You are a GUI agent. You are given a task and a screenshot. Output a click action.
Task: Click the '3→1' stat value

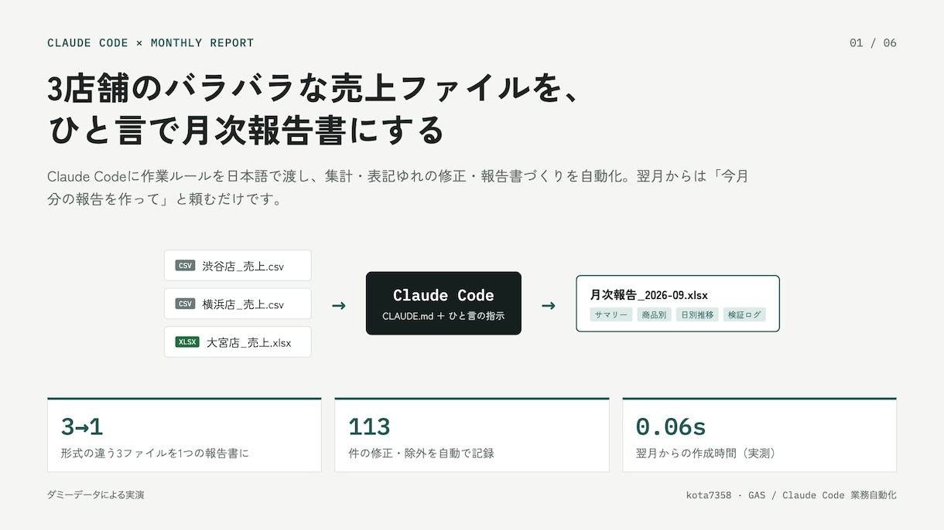pyautogui.click(x=82, y=427)
